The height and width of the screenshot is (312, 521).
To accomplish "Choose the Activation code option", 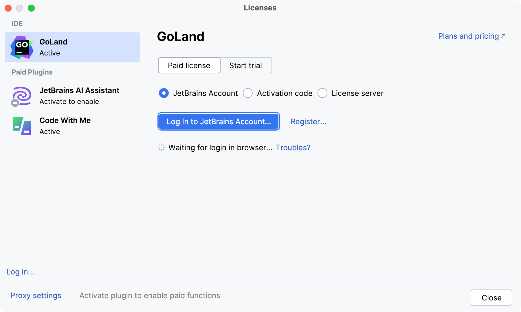I will pos(248,93).
